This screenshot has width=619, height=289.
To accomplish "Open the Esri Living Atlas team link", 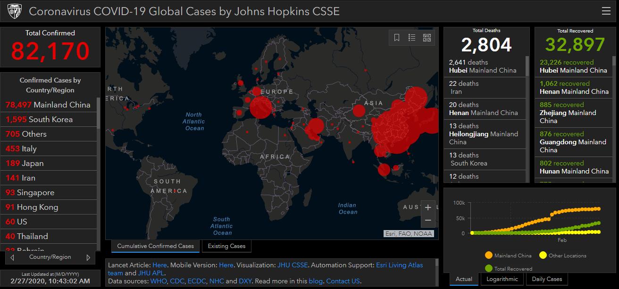I will pyautogui.click(x=399, y=265).
